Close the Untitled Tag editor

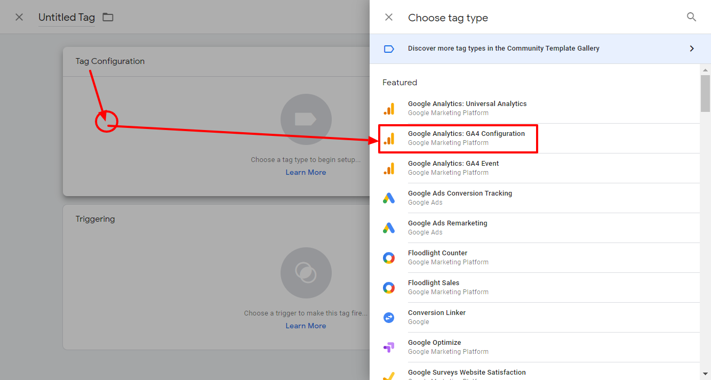(x=19, y=17)
